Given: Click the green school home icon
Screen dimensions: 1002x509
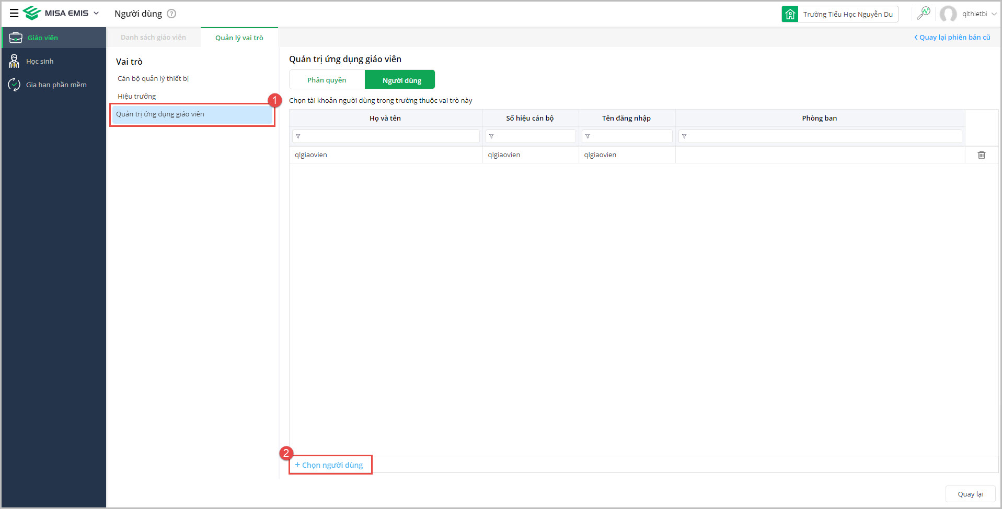Looking at the screenshot, I should 790,14.
